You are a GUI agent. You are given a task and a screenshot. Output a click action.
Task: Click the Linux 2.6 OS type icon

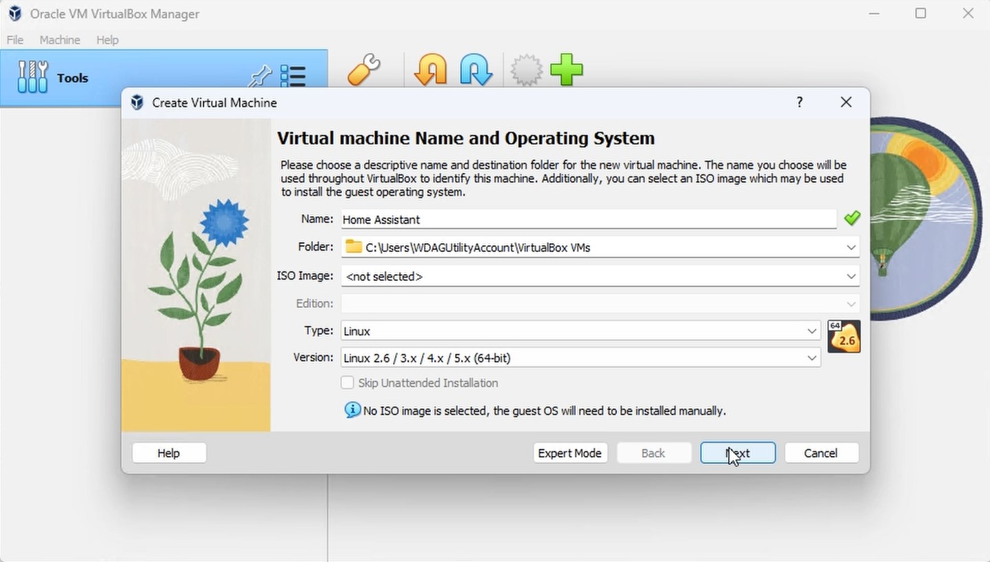(x=843, y=336)
